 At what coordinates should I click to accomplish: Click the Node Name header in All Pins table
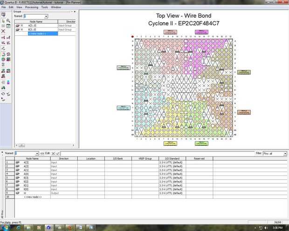[x=32, y=158]
